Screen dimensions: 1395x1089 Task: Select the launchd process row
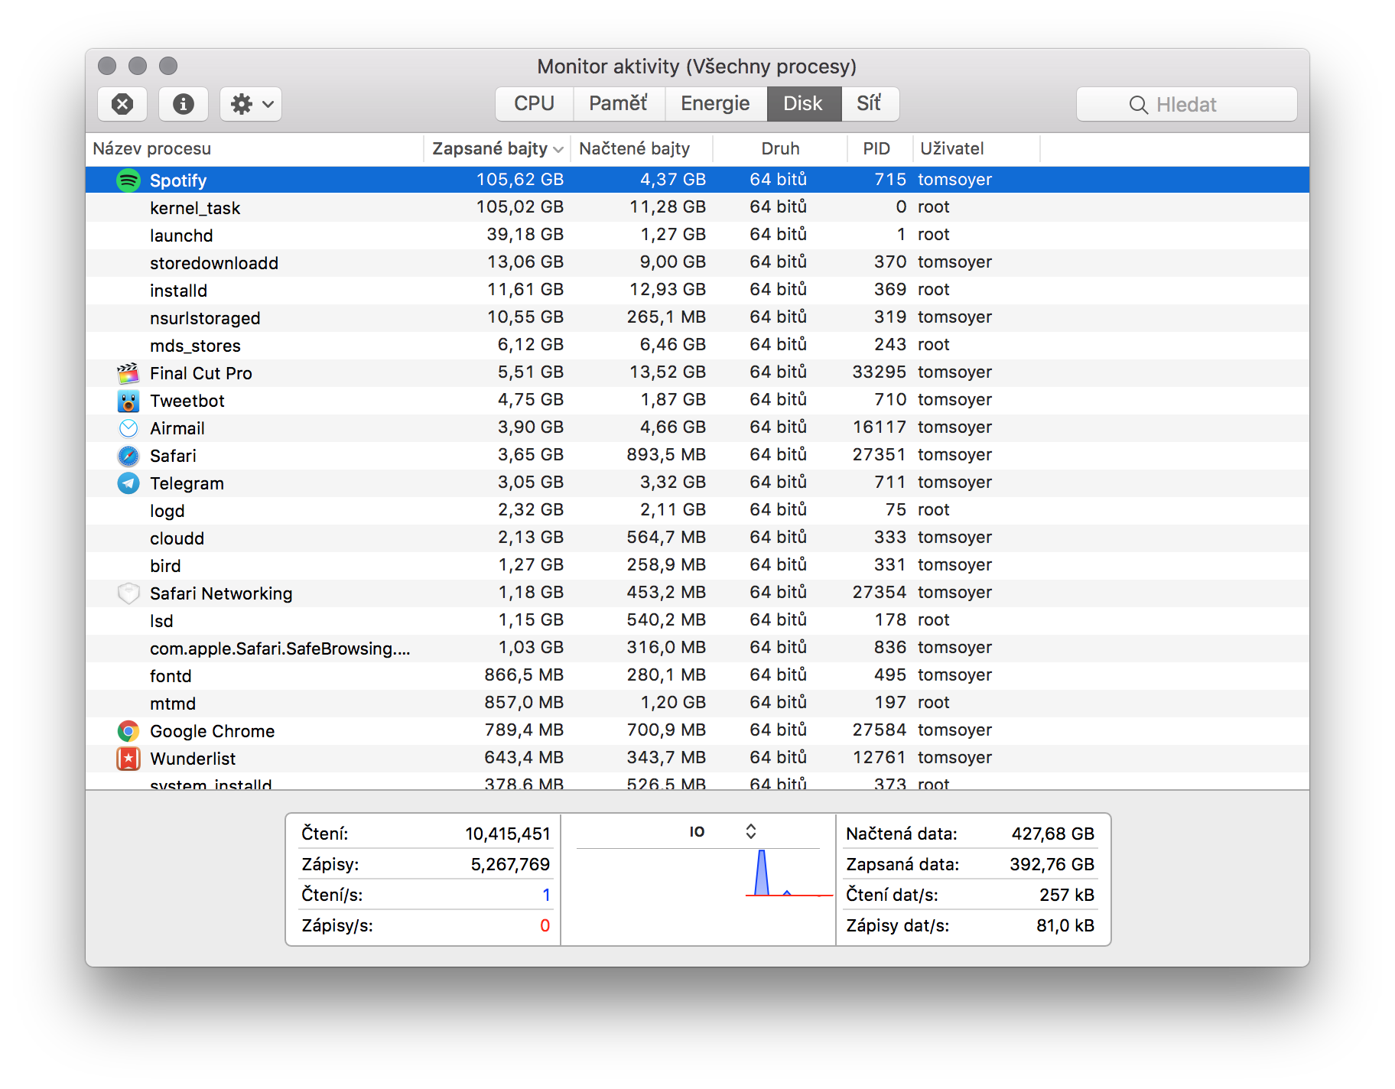pyautogui.click(x=697, y=236)
